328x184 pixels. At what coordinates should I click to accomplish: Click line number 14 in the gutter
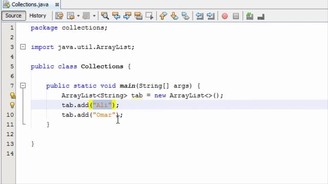(x=10, y=153)
